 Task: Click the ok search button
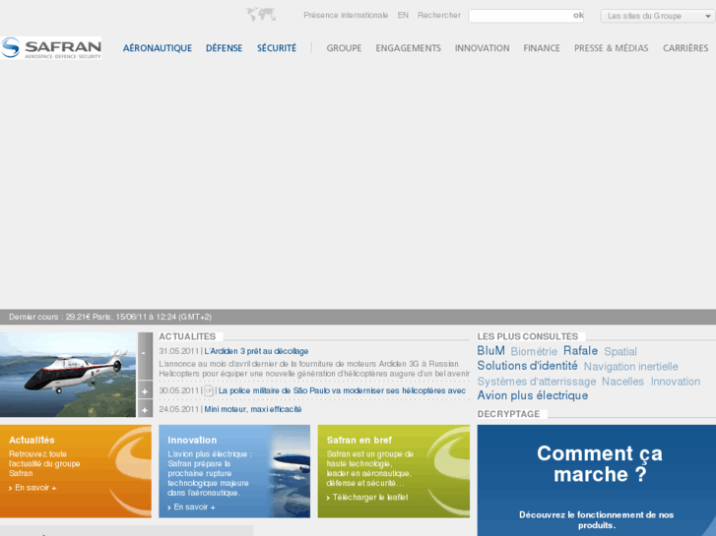(578, 16)
